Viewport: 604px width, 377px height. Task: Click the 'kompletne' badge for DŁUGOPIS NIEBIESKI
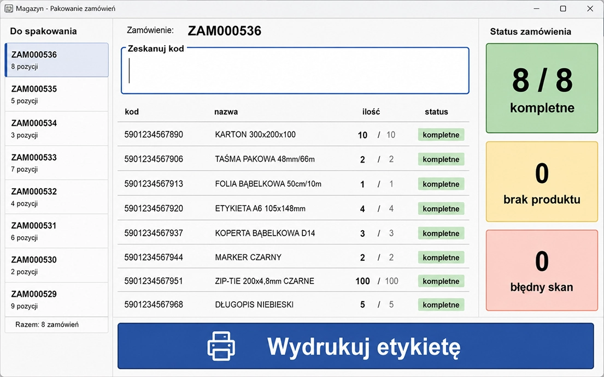pos(441,305)
